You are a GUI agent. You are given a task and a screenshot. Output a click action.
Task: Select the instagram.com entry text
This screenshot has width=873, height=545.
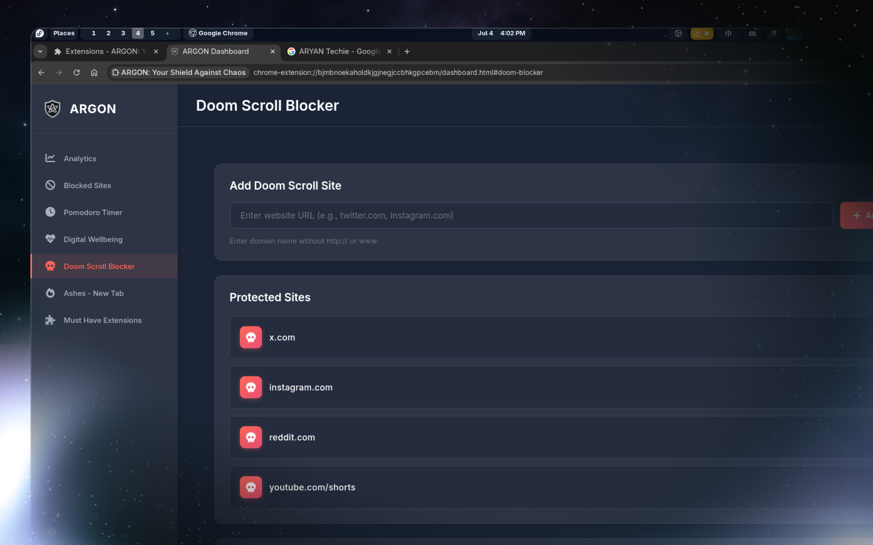click(x=301, y=387)
